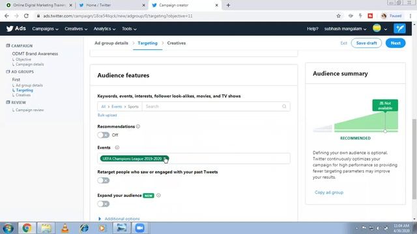
Task: Open Campaign review in the sidebar
Action: pos(29,110)
